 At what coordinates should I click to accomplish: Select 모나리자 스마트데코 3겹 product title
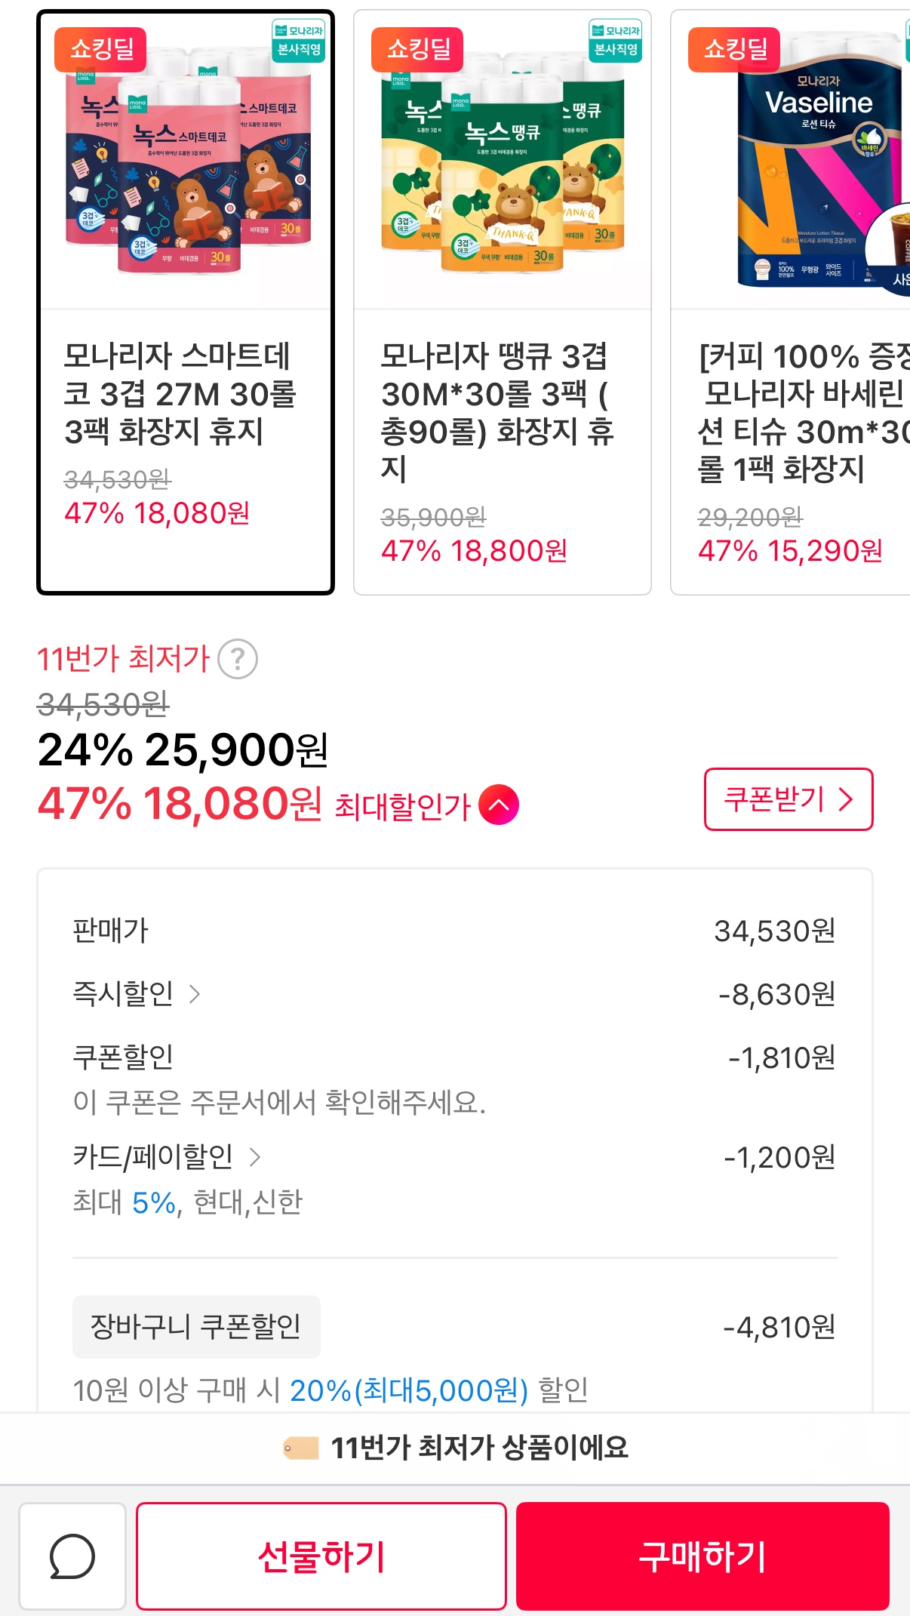(x=180, y=393)
